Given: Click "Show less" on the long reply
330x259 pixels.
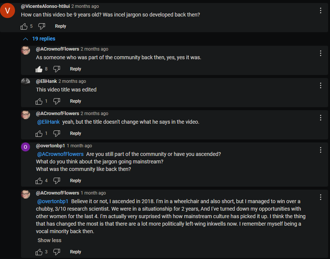Looking at the screenshot, I should 49,240.
